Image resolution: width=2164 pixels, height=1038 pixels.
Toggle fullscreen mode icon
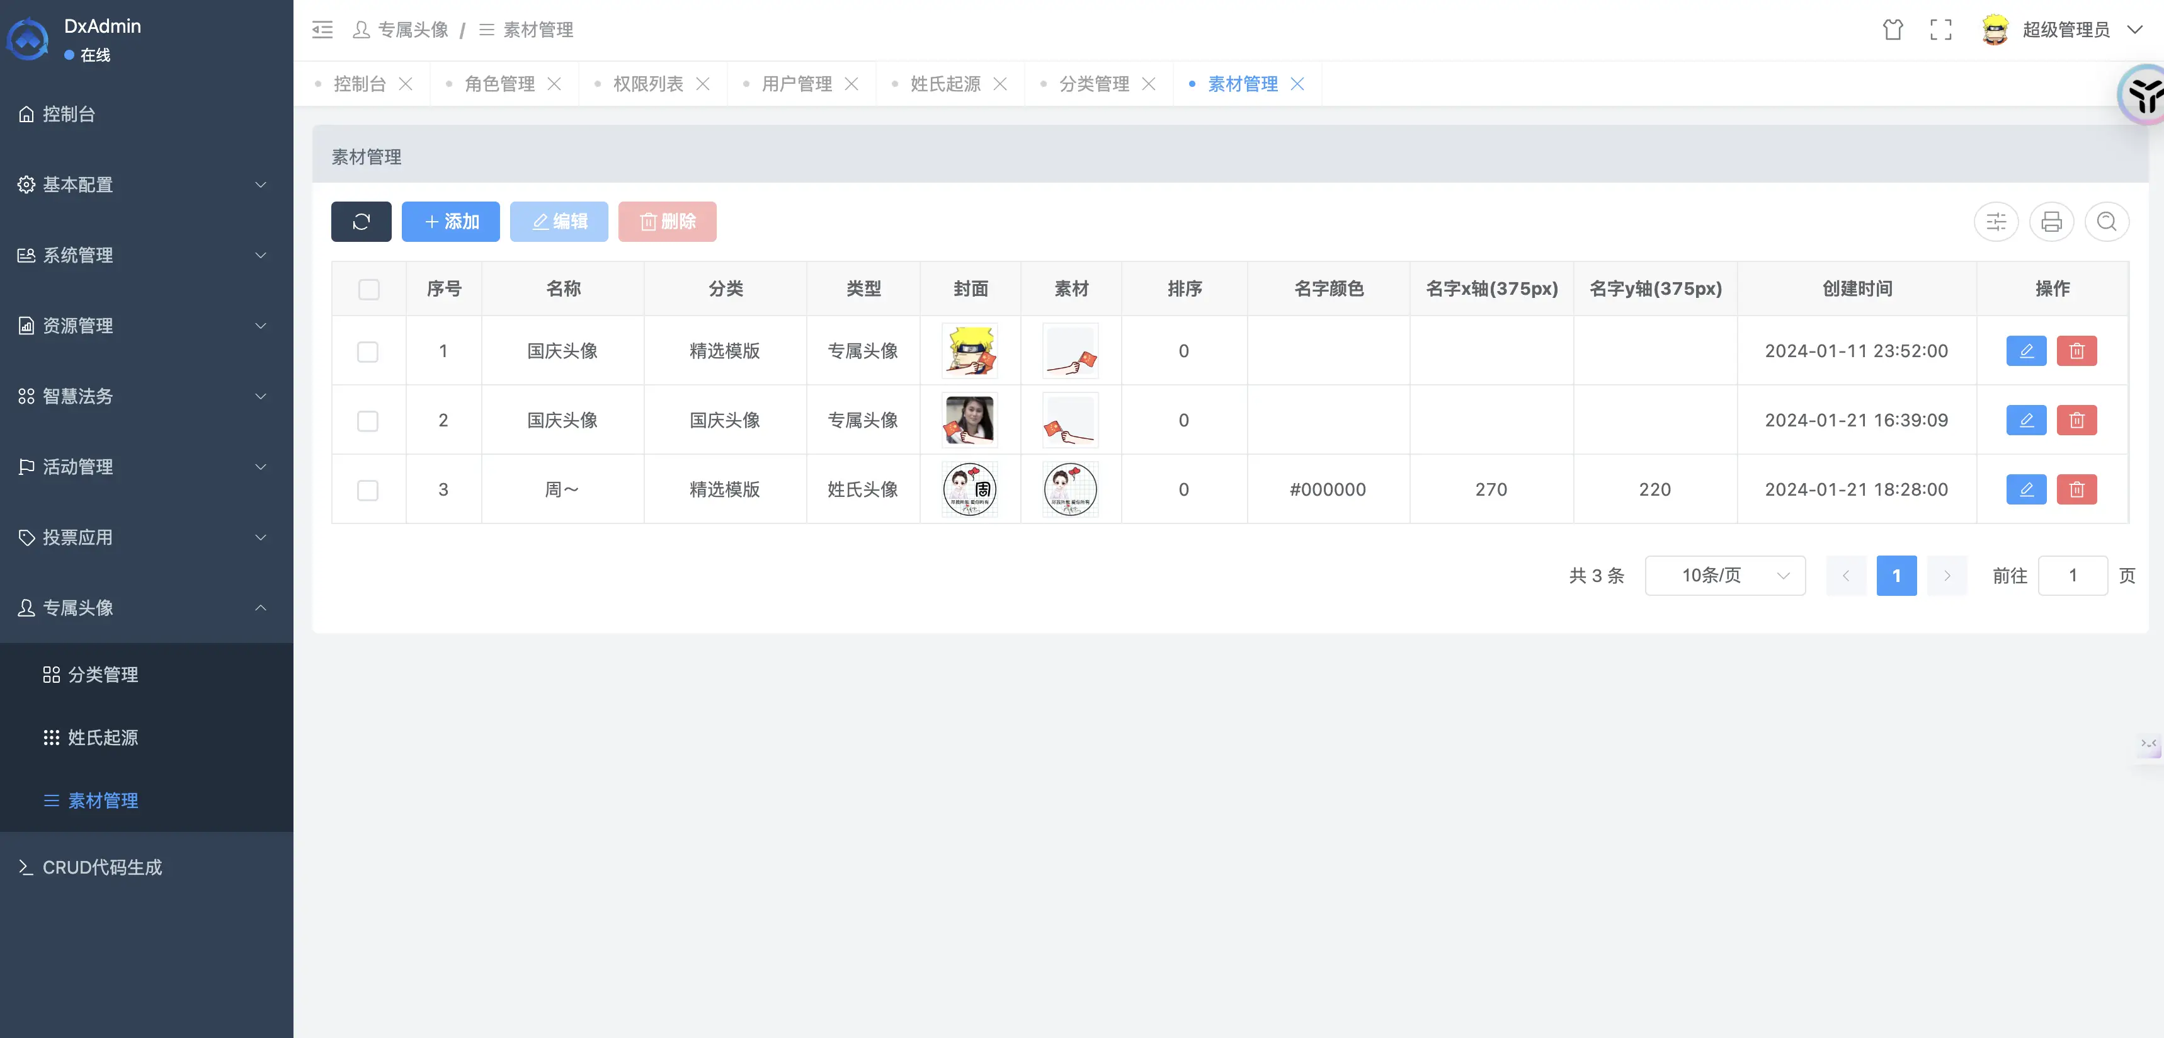pos(1940,30)
